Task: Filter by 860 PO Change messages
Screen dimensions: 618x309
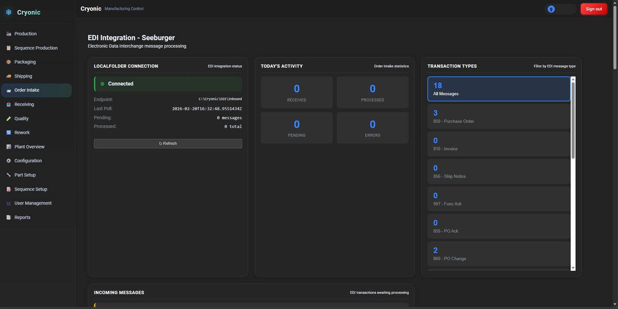Action: pyautogui.click(x=498, y=253)
